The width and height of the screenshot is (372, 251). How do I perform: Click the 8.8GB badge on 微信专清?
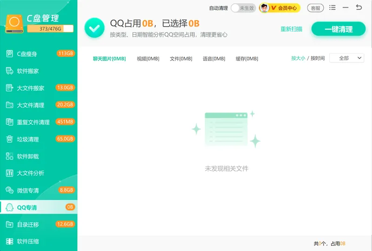[66, 190]
